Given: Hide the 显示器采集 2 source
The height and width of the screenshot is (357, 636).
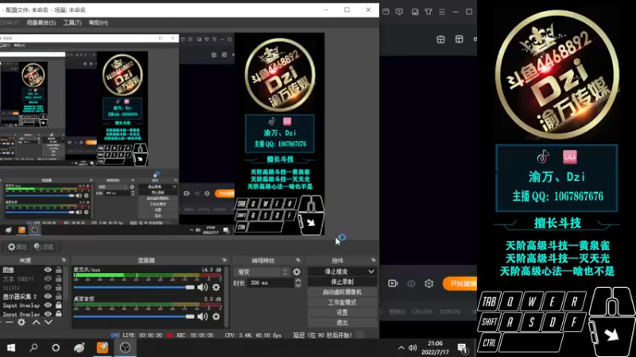Looking at the screenshot, I should (x=48, y=296).
